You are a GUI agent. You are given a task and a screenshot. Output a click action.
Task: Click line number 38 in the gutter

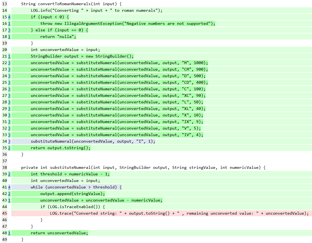tap(4, 167)
